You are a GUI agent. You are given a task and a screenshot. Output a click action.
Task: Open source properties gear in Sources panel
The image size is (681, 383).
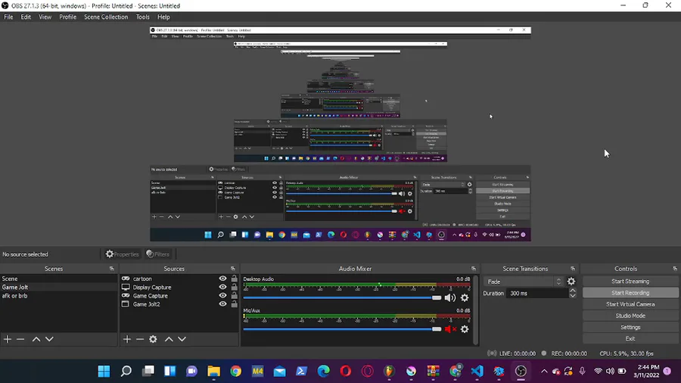click(x=153, y=339)
